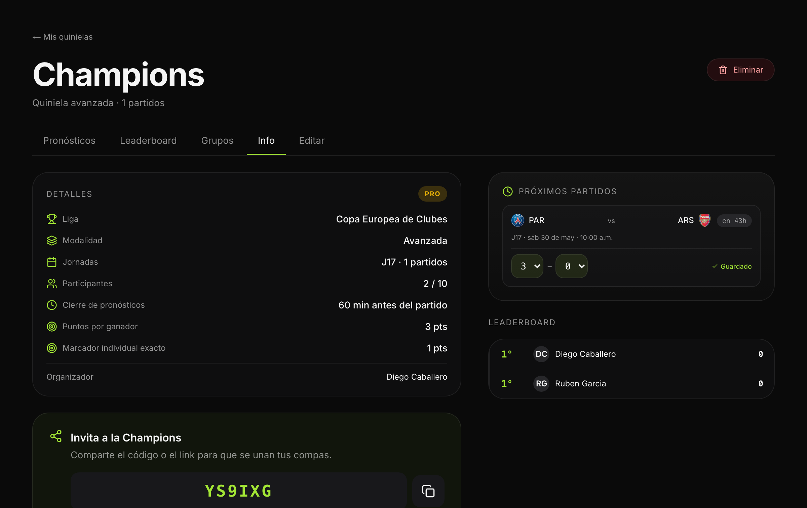This screenshot has height=508, width=807.
Task: Click the clock icon beside Cierre de pronósticos
Action: pos(52,305)
